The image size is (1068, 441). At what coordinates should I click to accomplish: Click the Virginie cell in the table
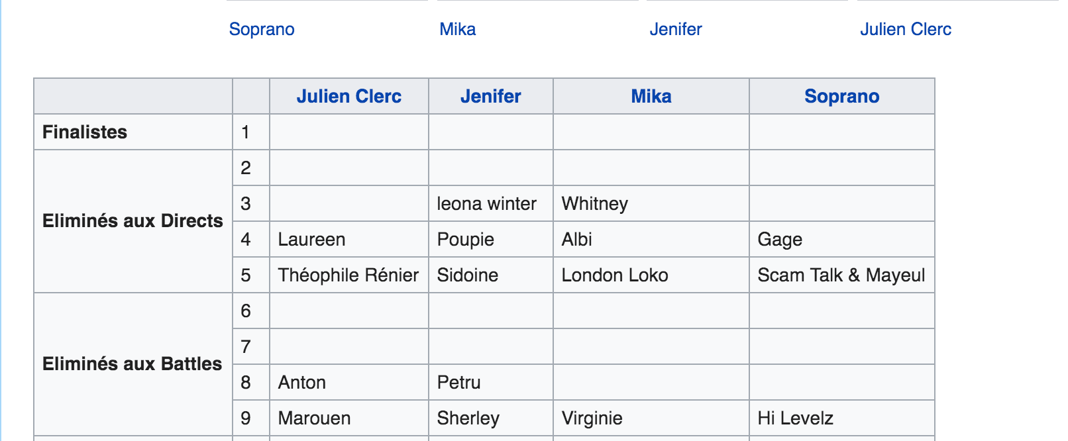592,418
